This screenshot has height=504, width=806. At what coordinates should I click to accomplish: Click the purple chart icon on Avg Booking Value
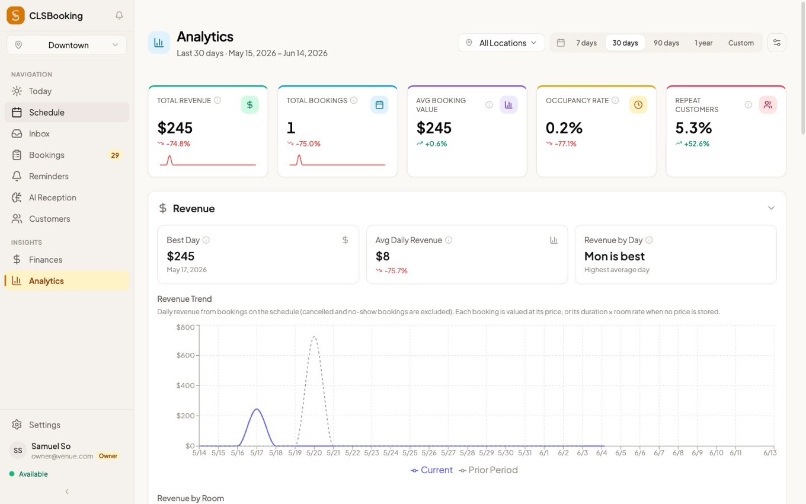pos(508,105)
